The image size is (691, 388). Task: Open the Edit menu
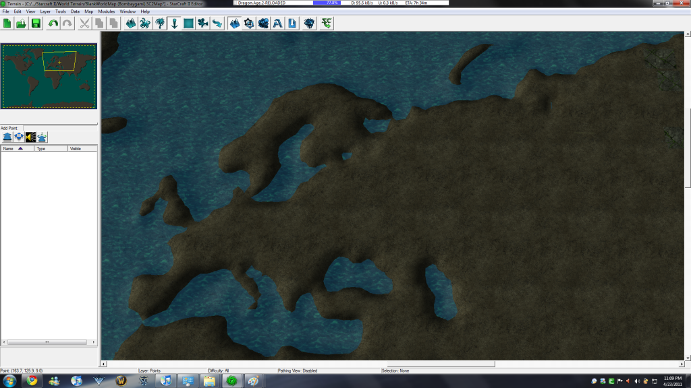(x=18, y=11)
